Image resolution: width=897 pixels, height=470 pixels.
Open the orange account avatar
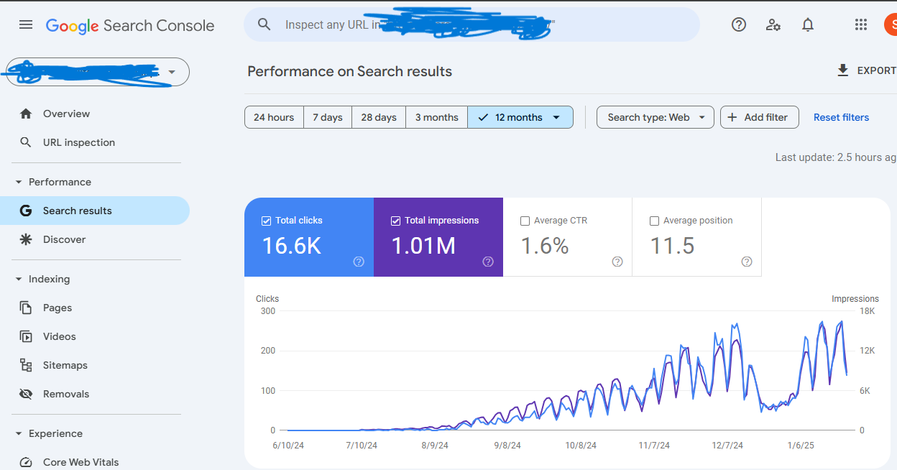tap(891, 24)
